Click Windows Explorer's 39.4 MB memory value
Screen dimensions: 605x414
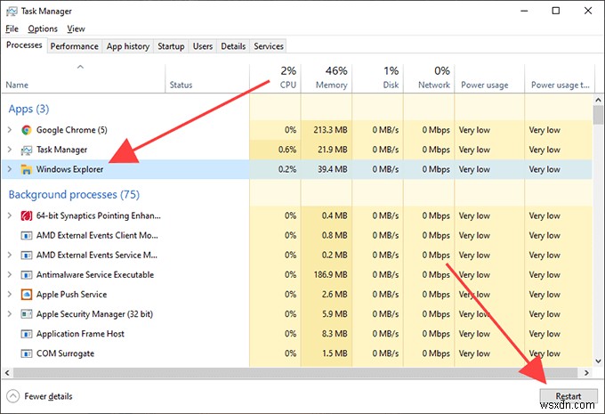coord(332,169)
